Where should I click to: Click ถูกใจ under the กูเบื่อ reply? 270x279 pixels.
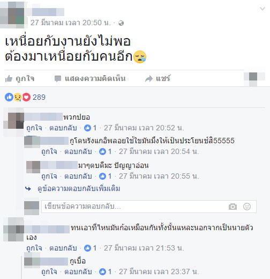[49, 272]
